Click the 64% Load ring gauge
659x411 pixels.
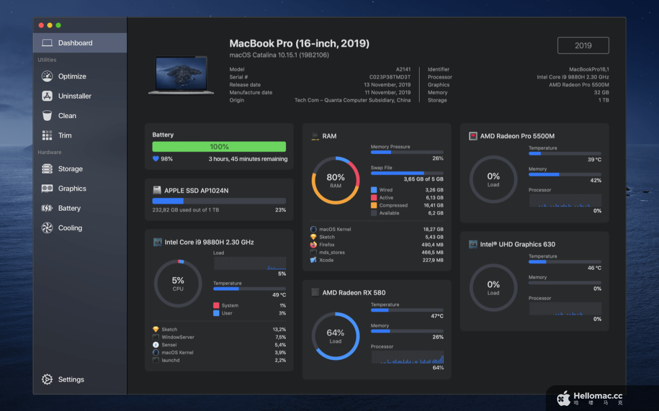pyautogui.click(x=336, y=336)
